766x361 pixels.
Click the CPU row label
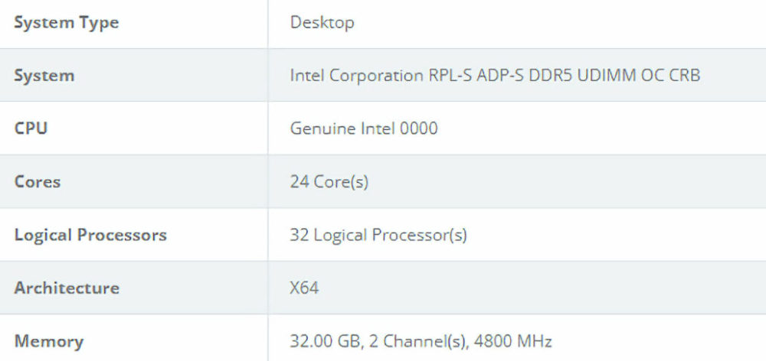[x=31, y=128]
